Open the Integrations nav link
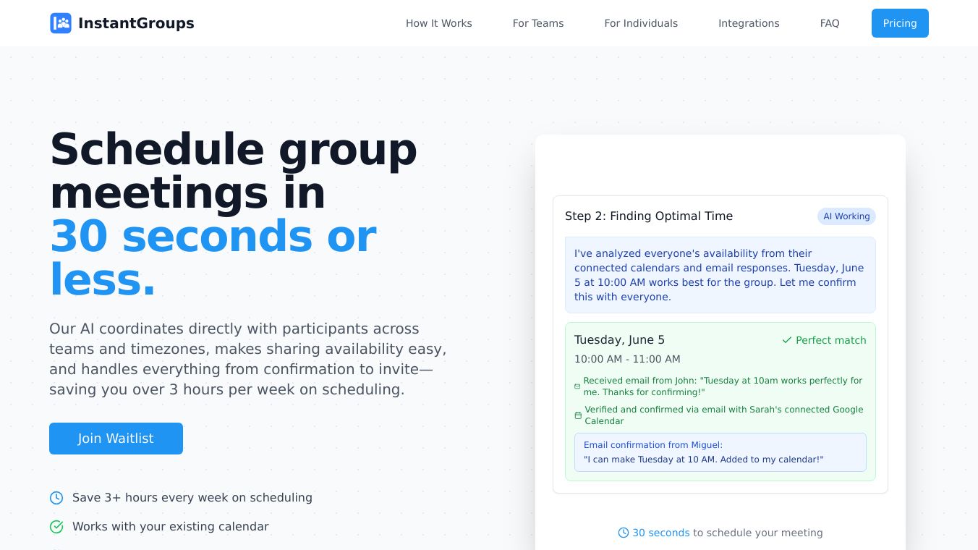Viewport: 978px width, 550px height. point(749,23)
